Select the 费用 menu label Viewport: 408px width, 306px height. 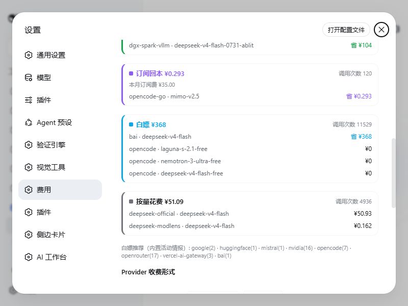[44, 190]
